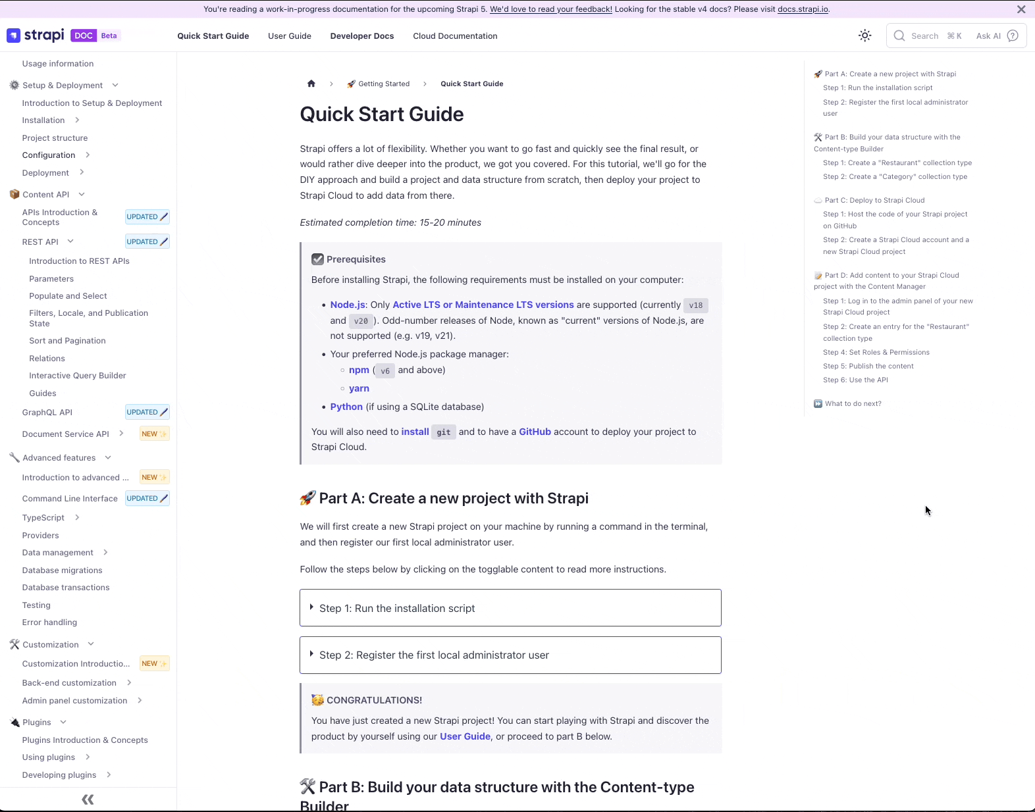Close the top announcement banner
1035x812 pixels.
[1021, 9]
